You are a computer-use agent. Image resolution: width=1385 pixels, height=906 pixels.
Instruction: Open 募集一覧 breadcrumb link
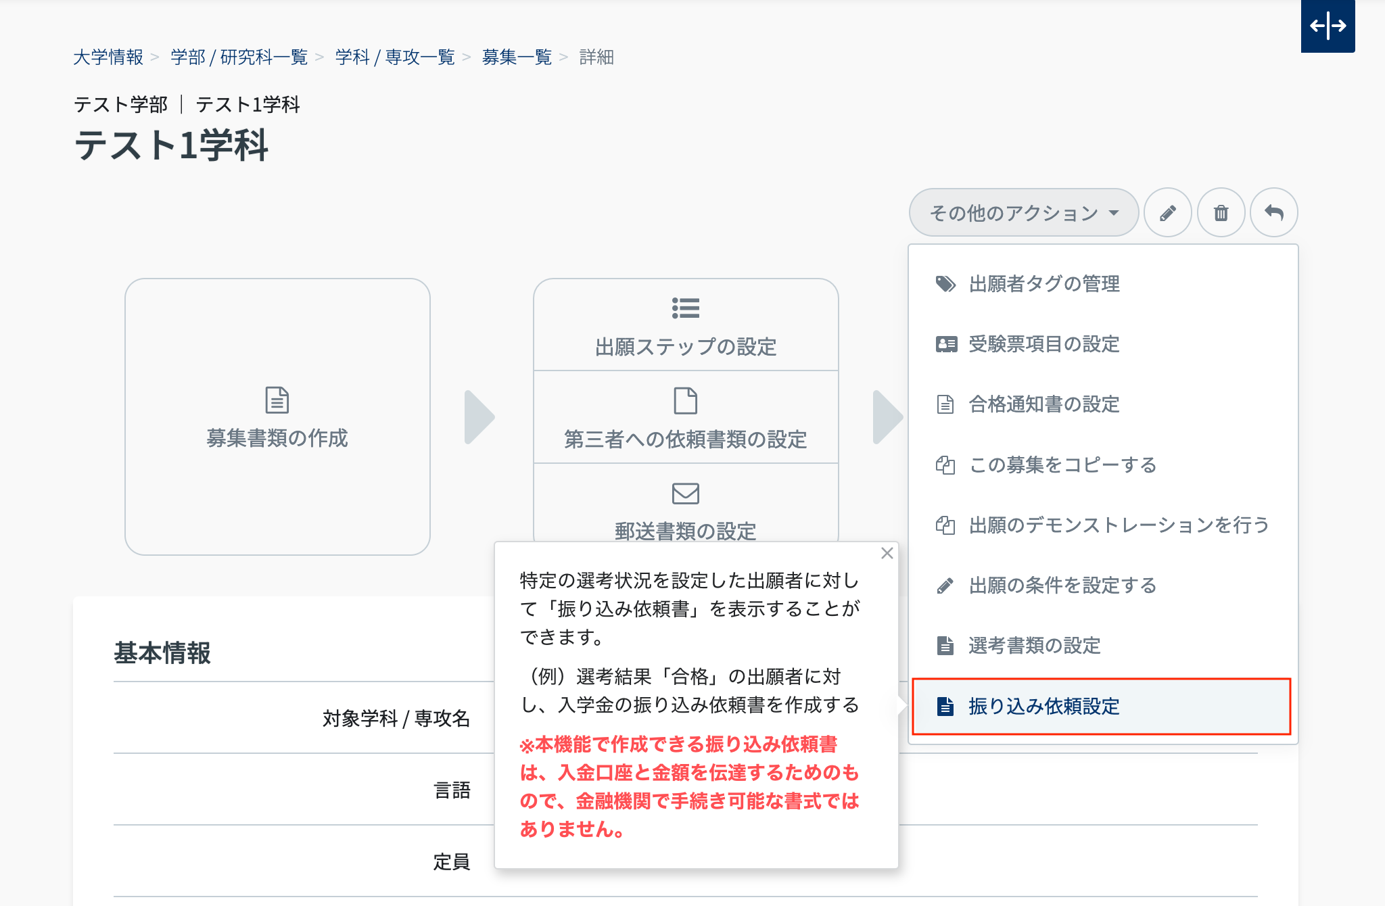[517, 57]
